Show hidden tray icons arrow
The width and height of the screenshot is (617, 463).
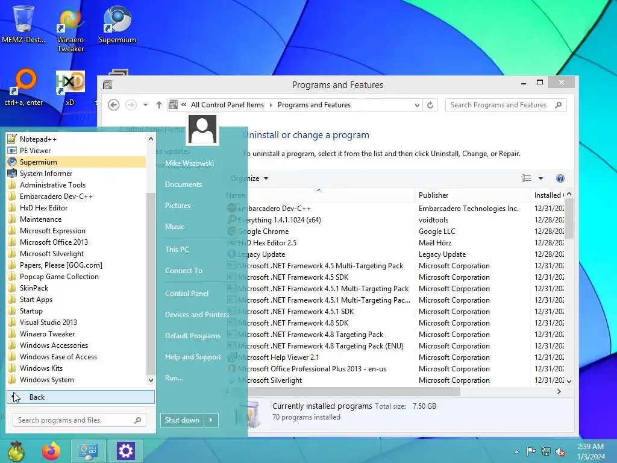(x=516, y=452)
